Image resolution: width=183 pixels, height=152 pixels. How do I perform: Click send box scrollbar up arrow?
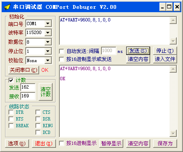tap(173, 21)
